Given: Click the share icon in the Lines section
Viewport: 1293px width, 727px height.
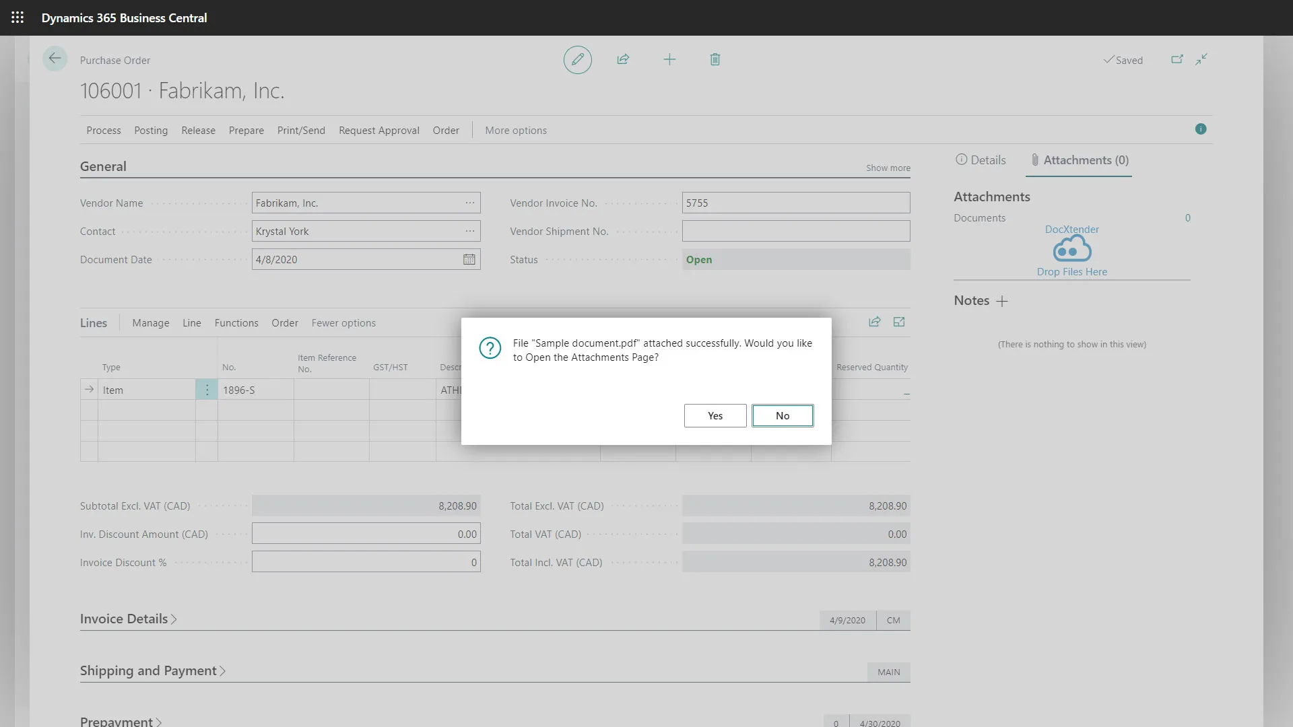Looking at the screenshot, I should coord(874,322).
